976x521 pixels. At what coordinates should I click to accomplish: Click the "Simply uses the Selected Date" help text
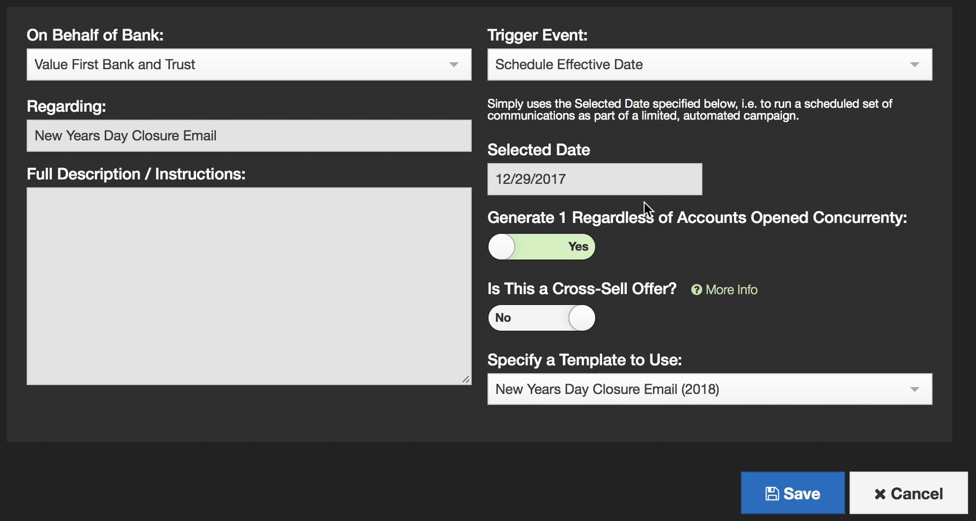click(690, 110)
